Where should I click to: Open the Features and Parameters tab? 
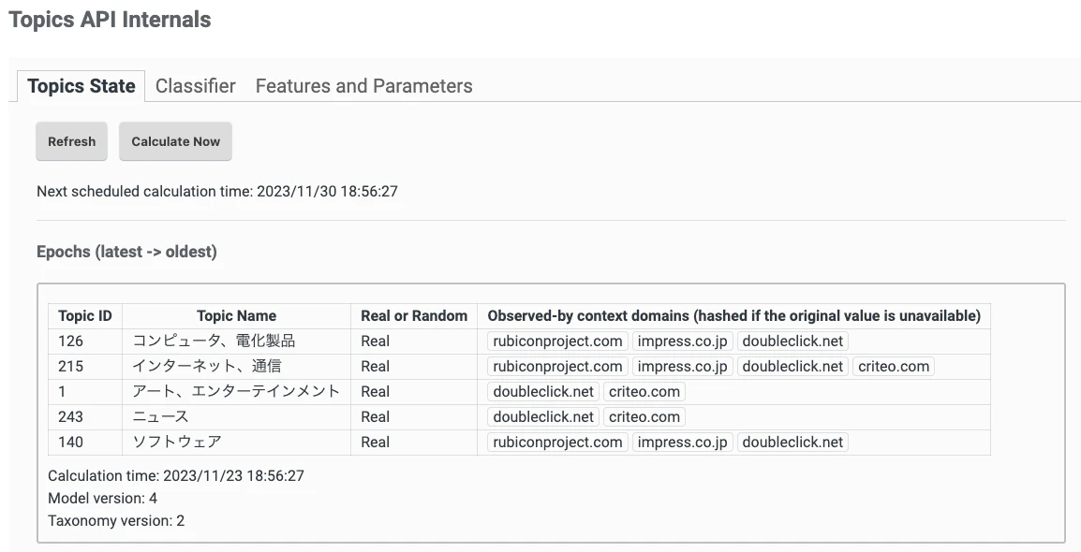pyautogui.click(x=363, y=86)
